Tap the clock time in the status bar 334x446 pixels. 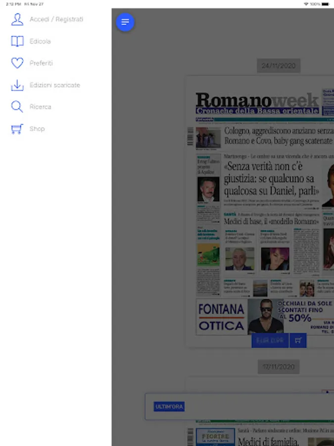tap(13, 4)
